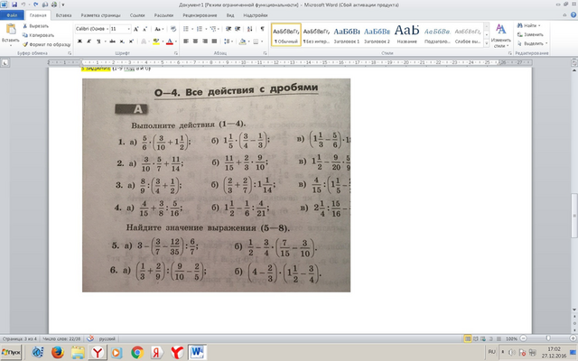Switch to the View (Вид) tab
This screenshot has height=361, width=578.
tap(230, 15)
